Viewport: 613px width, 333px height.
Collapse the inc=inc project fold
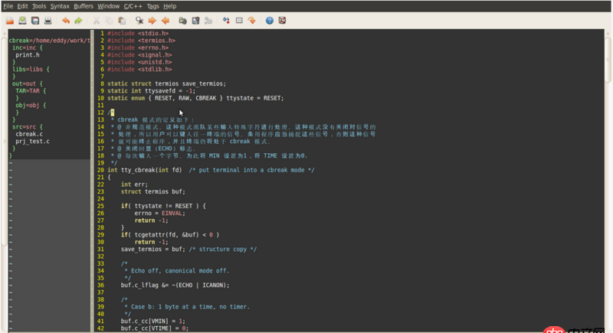click(28, 47)
